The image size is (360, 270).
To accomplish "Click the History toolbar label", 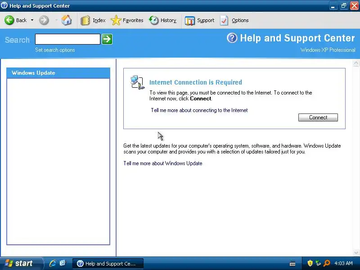I will point(168,20).
